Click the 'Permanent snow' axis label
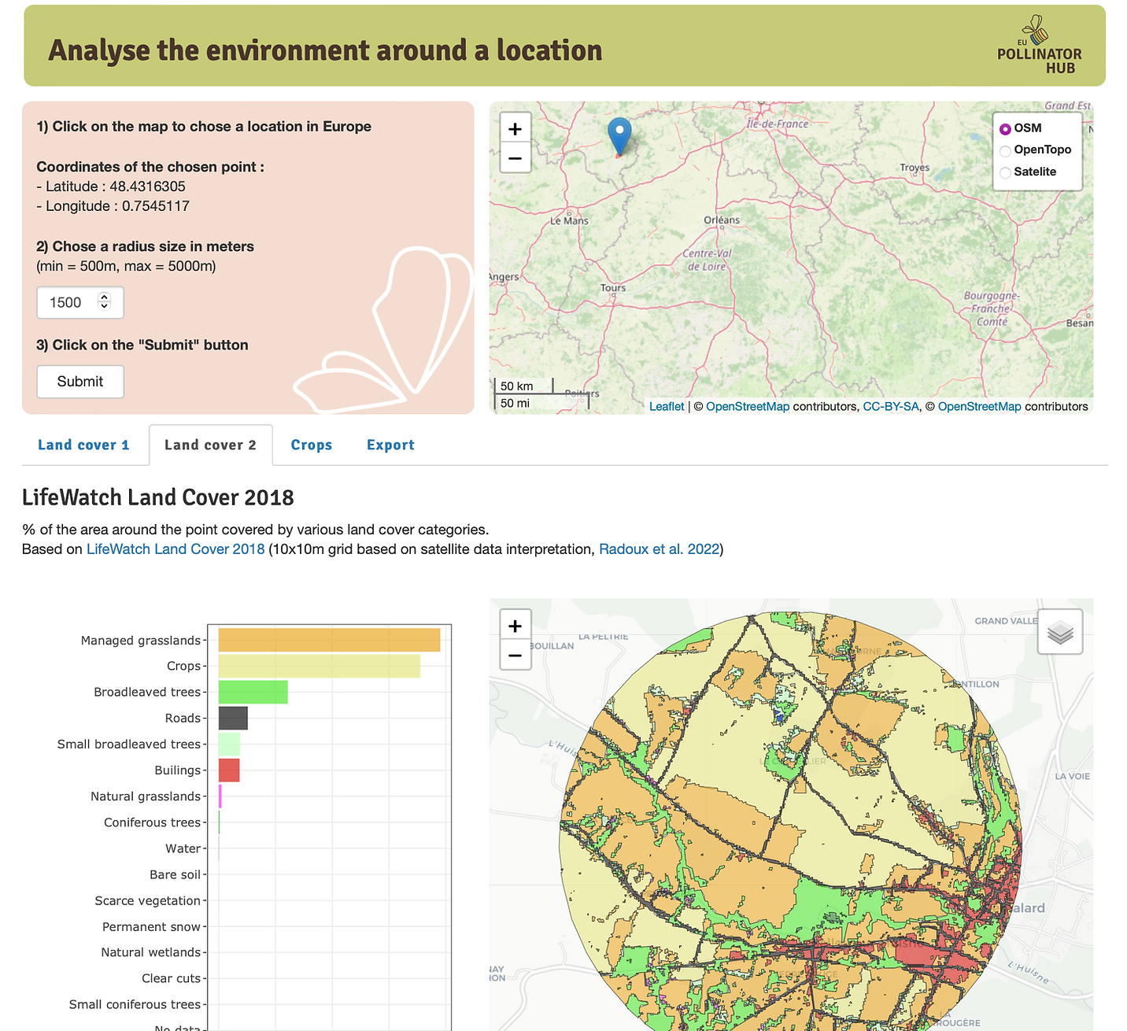Image resolution: width=1127 pixels, height=1031 pixels. [152, 926]
